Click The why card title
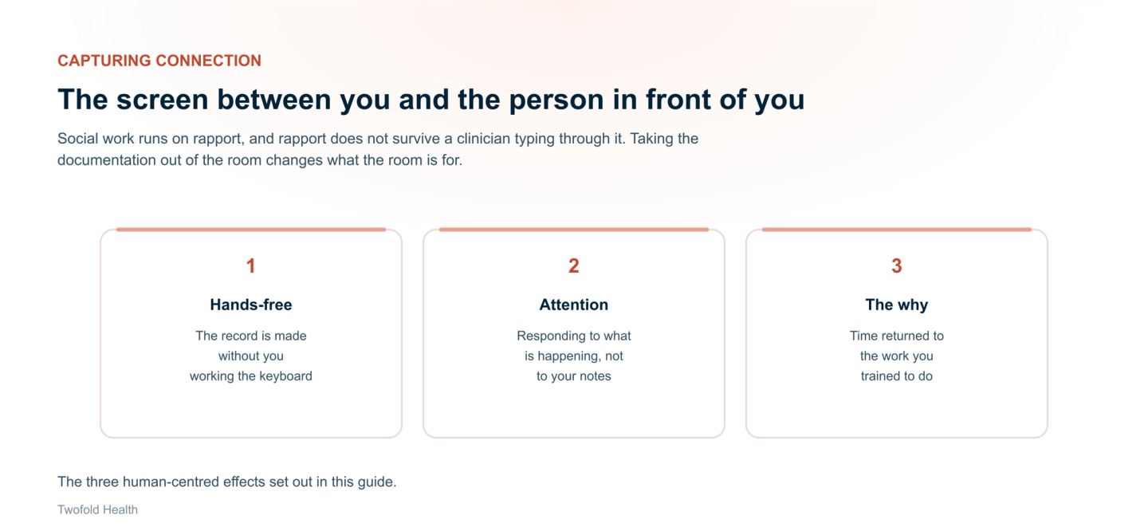1148x531 pixels. pos(897,305)
